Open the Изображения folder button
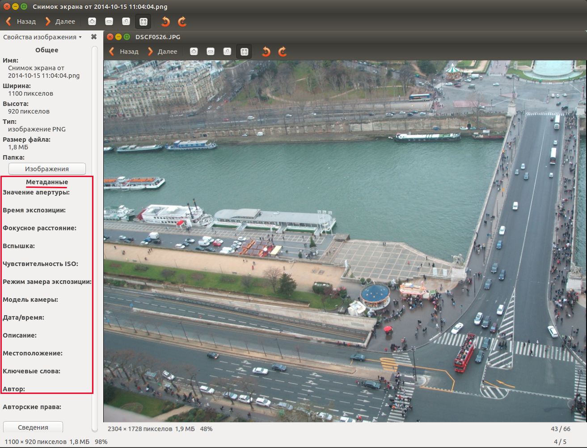The width and height of the screenshot is (587, 448). pyautogui.click(x=47, y=169)
